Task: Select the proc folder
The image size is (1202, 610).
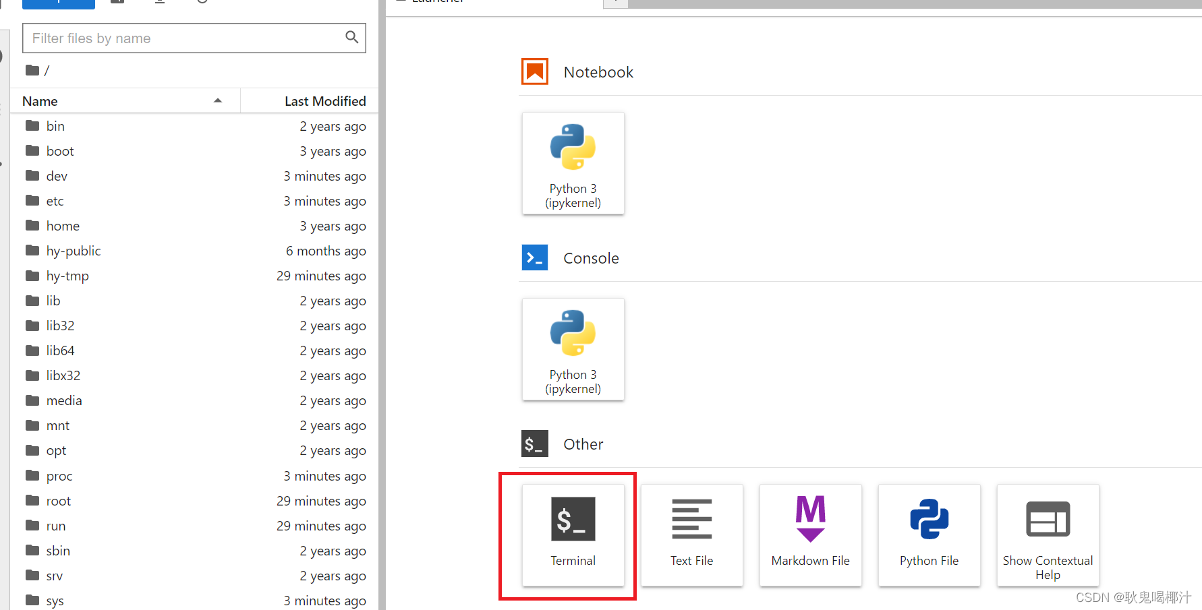Action: click(x=194, y=476)
